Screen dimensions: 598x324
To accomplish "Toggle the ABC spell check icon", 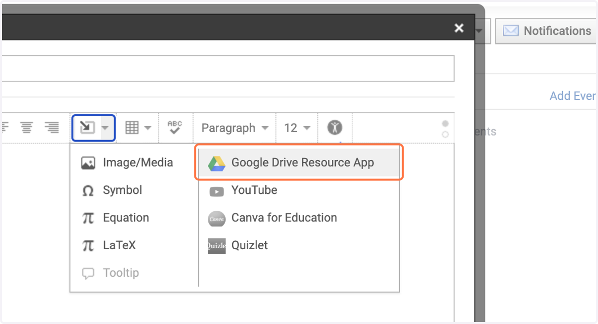I will pos(175,128).
